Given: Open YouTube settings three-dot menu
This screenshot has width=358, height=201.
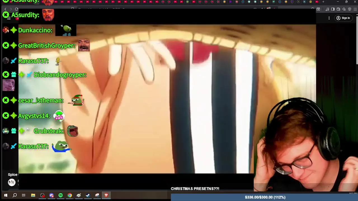Looking at the screenshot, I should point(329,18).
